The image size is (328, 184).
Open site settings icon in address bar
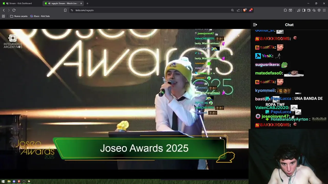[72, 10]
